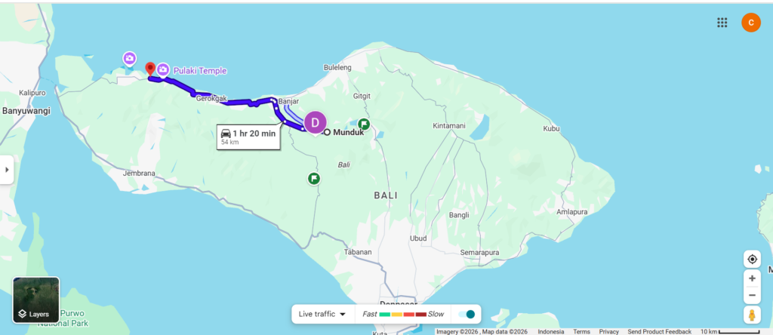Click the Banyuwangi city label
This screenshot has height=335, width=773.
[26, 111]
